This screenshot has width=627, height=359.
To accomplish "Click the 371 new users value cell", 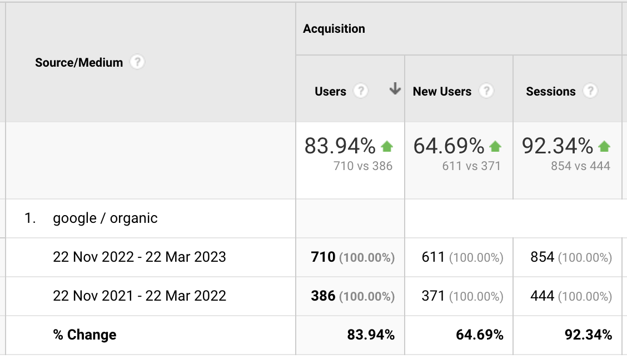I will pyautogui.click(x=433, y=296).
